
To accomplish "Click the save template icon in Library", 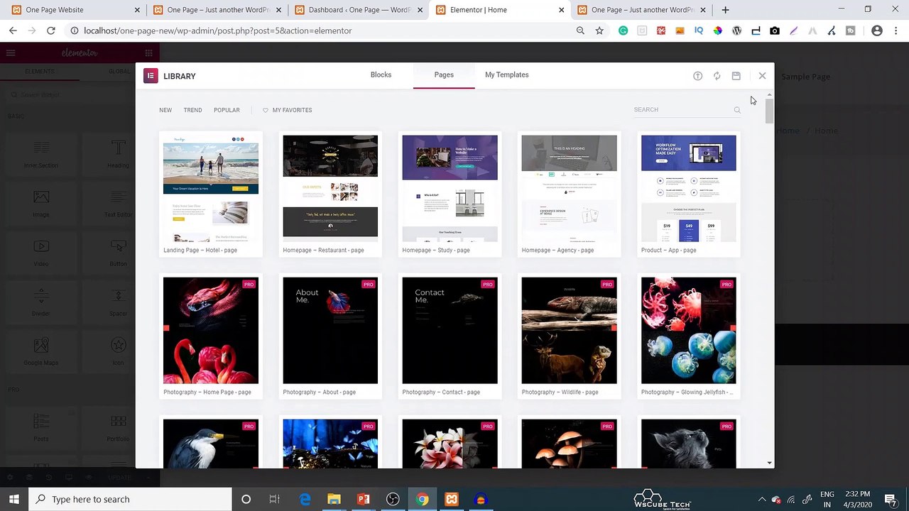I will pos(736,76).
